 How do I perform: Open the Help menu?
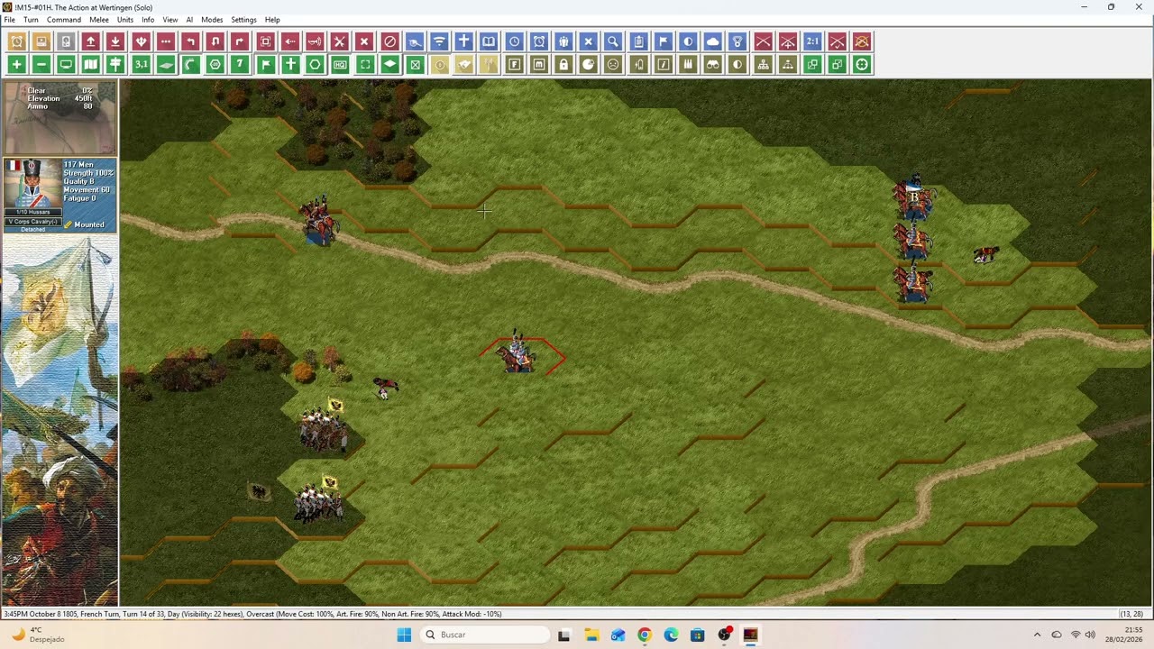(272, 20)
